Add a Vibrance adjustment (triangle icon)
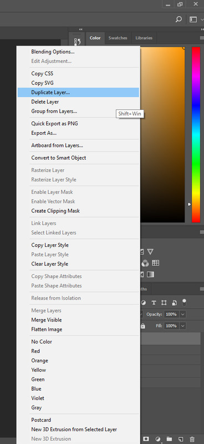This screenshot has height=444, width=204. (x=150, y=251)
